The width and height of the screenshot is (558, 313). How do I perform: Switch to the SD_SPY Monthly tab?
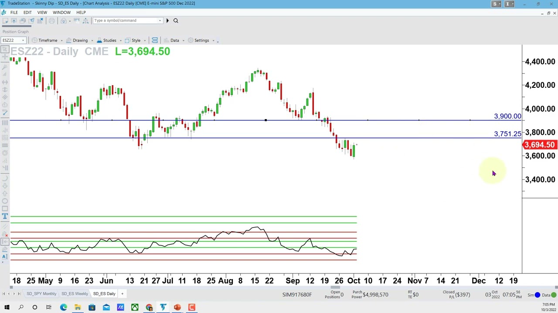[41, 294]
